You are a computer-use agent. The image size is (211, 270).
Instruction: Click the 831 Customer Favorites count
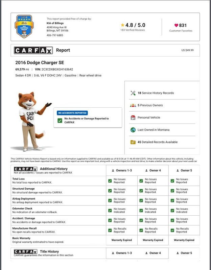tap(183, 25)
